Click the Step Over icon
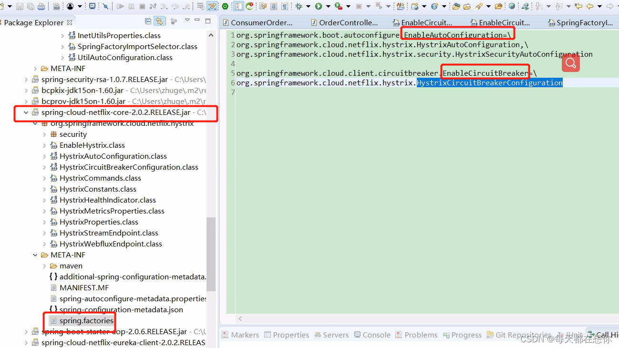This screenshot has height=348, width=619. 175,6
